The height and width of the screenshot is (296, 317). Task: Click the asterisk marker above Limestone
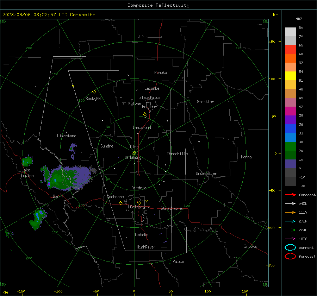[67, 133]
